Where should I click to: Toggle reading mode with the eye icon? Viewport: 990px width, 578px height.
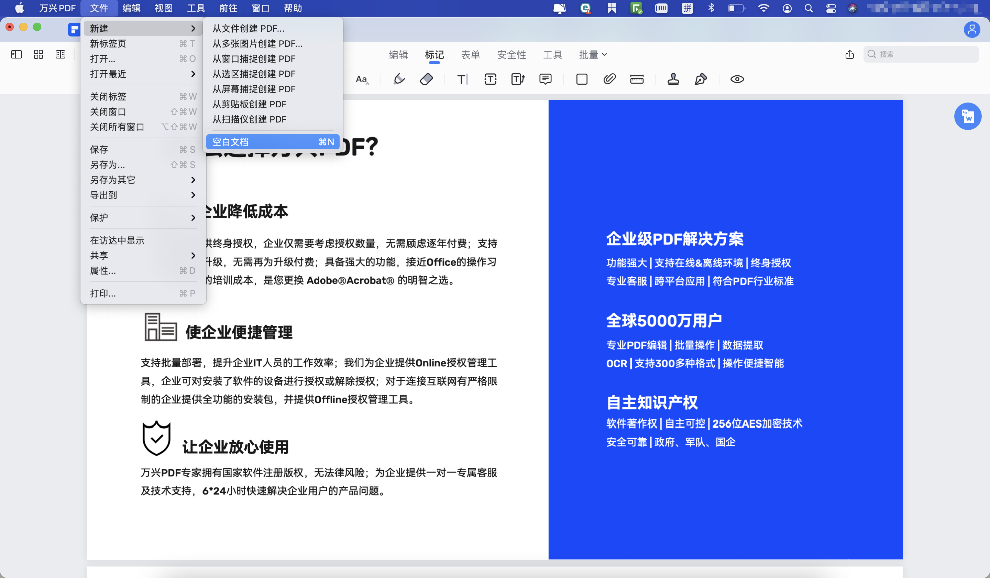click(737, 79)
